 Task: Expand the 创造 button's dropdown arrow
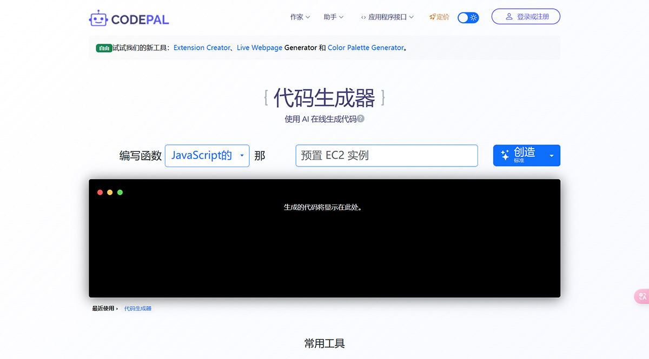point(552,155)
